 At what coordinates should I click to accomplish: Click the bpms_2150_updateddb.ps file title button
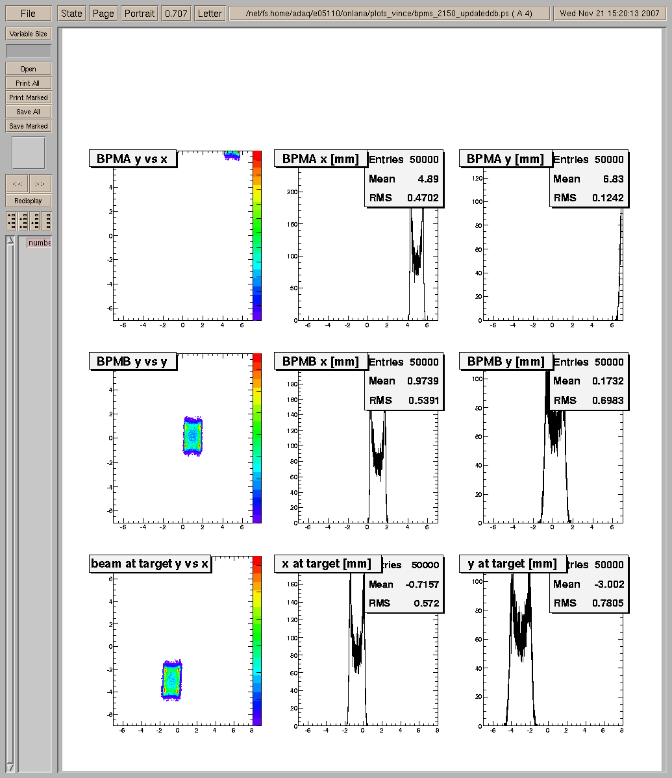(390, 14)
